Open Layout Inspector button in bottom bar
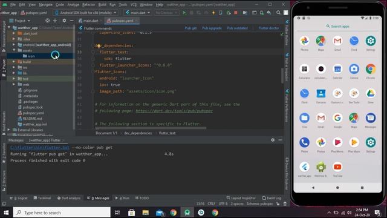The width and height of the screenshot is (387, 218). (x=241, y=198)
